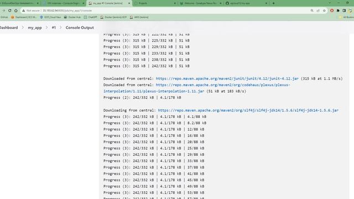The height and width of the screenshot is (199, 354).
Task: Open the junit-4.12.jar download link
Action: click(x=227, y=78)
